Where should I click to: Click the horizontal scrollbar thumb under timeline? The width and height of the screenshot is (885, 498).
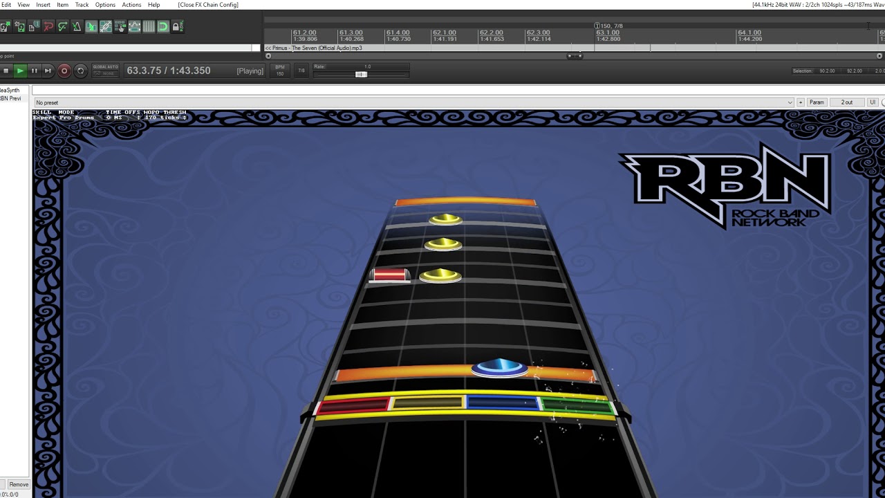[x=575, y=56]
